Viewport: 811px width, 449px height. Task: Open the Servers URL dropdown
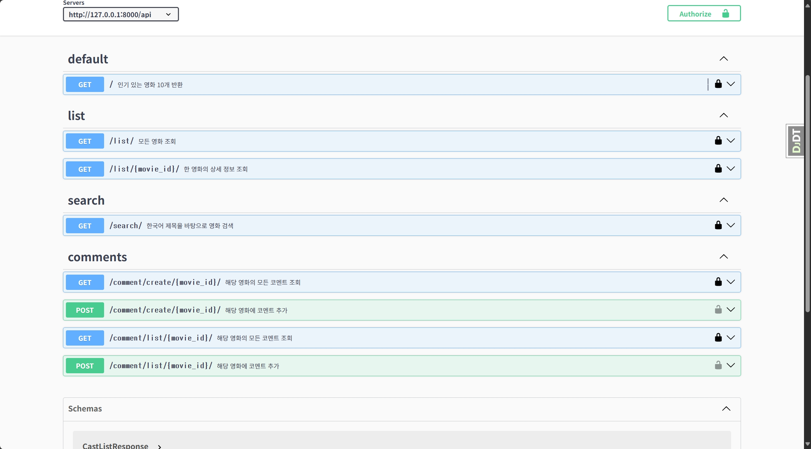(121, 15)
